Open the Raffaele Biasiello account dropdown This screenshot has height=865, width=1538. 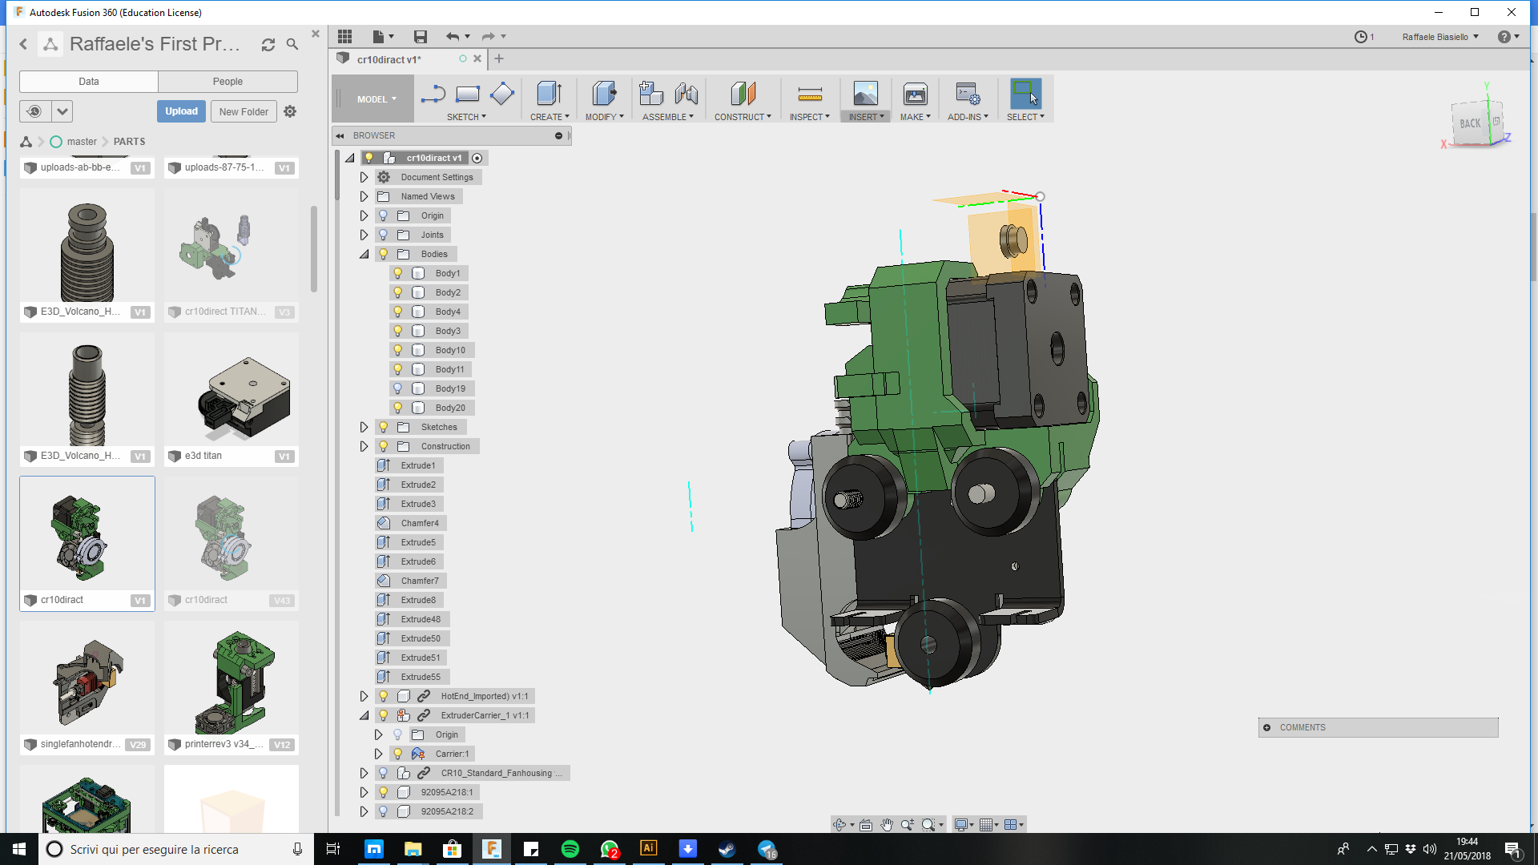pos(1440,37)
